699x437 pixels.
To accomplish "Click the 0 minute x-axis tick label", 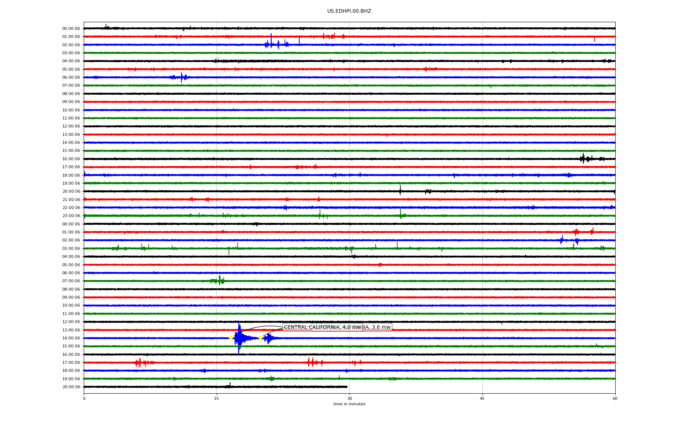I will pyautogui.click(x=84, y=398).
